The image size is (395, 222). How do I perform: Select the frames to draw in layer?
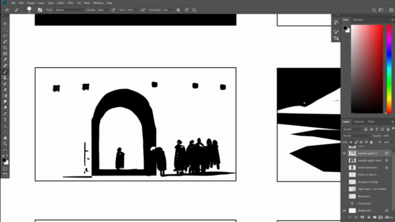[x=368, y=175]
